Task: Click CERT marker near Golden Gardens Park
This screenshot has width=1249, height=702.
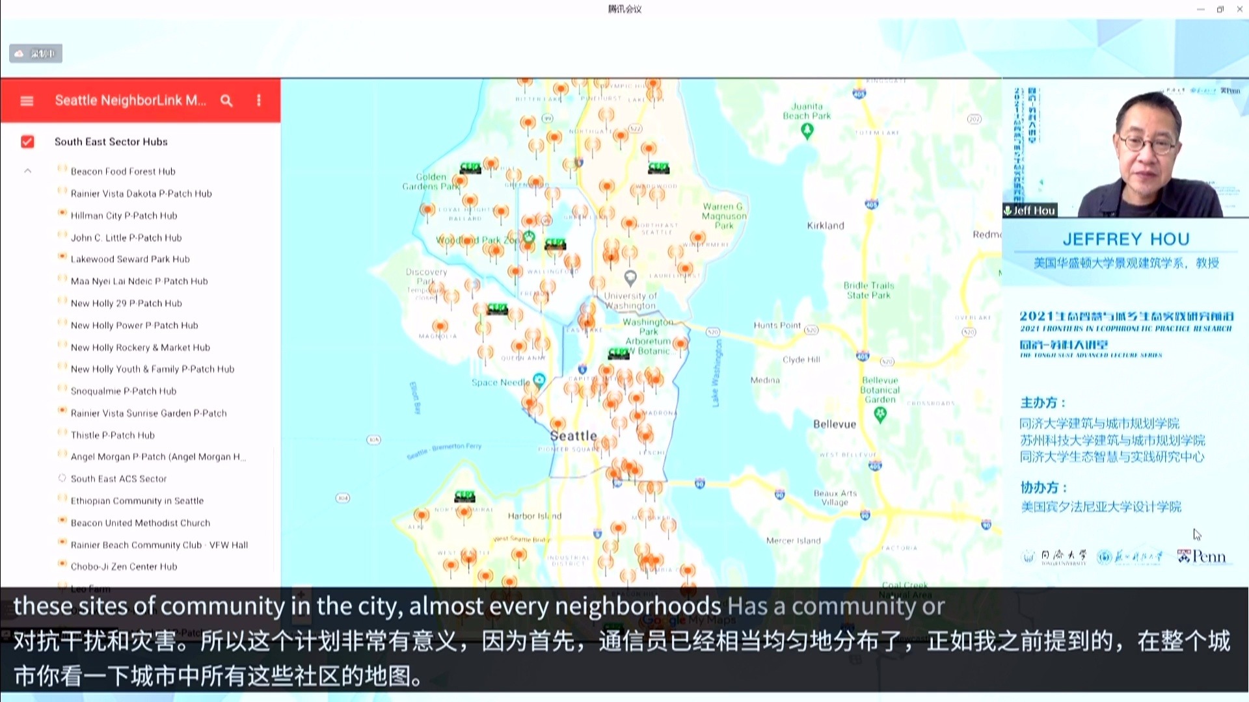Action: (x=470, y=168)
